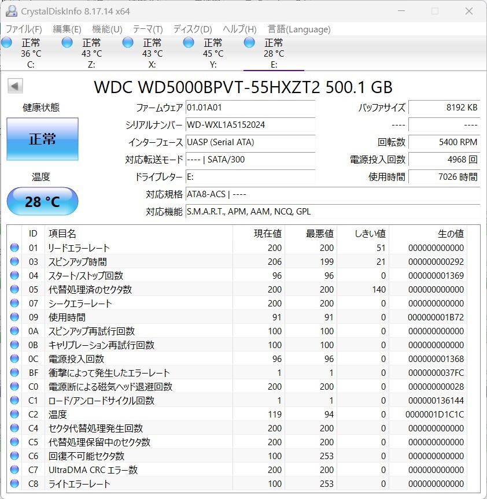Click status icon for 07 シークエラーレート
Image resolution: width=487 pixels, height=499 pixels.
coord(14,304)
